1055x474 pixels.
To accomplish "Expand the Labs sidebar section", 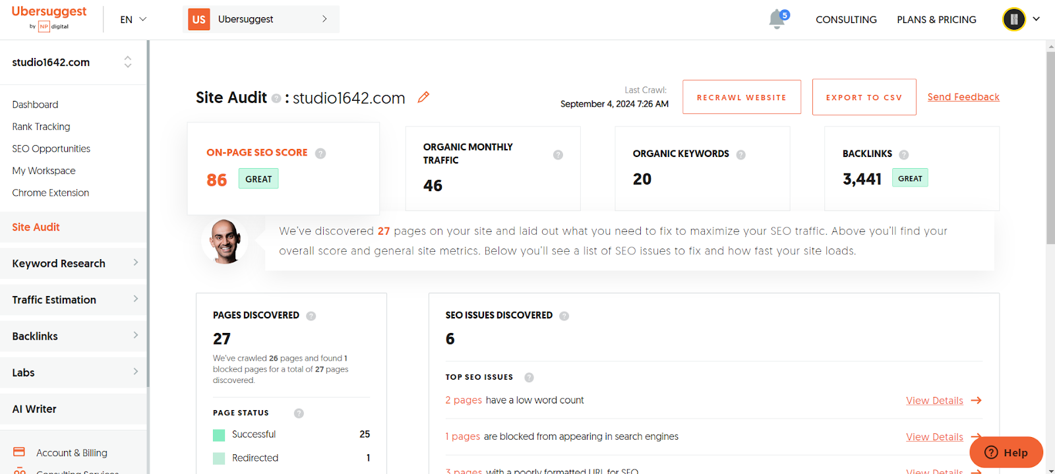I will tap(73, 372).
